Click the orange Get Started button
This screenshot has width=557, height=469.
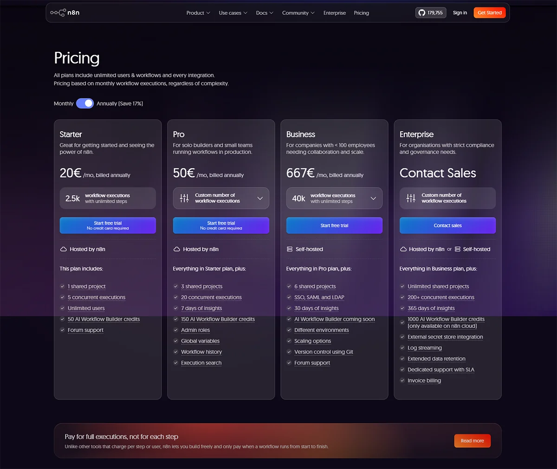[490, 13]
